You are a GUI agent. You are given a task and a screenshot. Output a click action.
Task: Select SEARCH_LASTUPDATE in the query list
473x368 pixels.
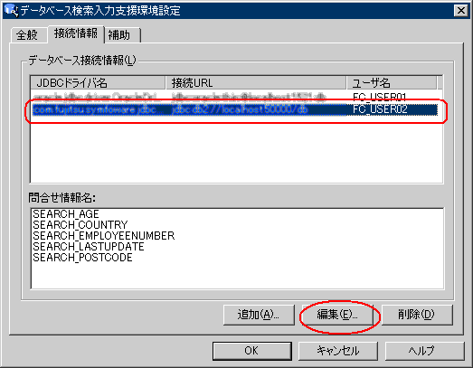pyautogui.click(x=89, y=247)
